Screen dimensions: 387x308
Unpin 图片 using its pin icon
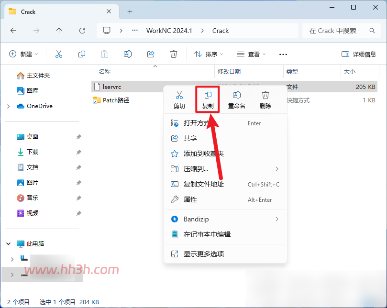[x=79, y=183]
